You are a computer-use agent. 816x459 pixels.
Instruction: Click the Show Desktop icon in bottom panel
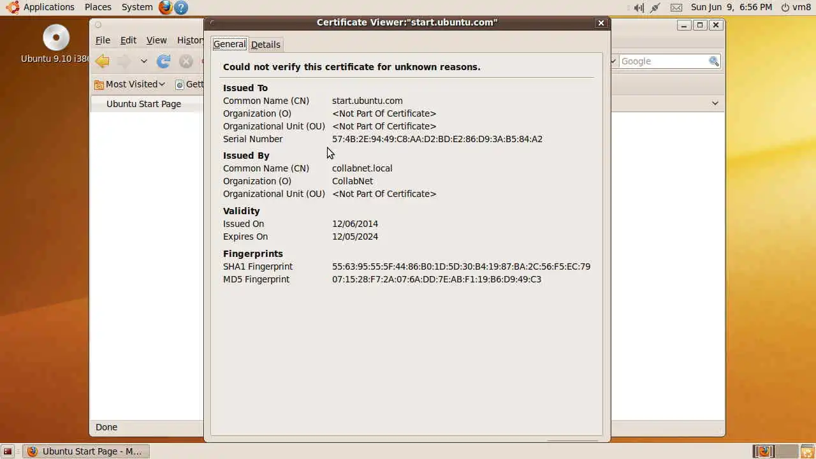point(8,451)
